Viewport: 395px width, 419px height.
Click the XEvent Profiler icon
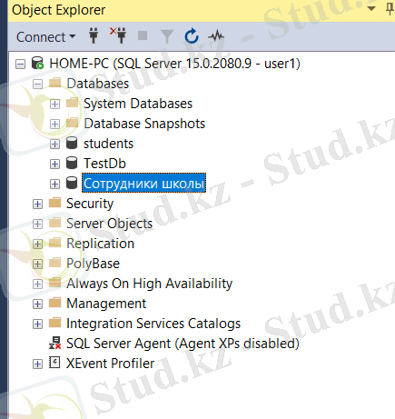click(x=54, y=363)
